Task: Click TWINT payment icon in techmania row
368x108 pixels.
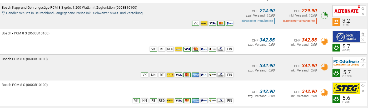Action: pos(212,49)
